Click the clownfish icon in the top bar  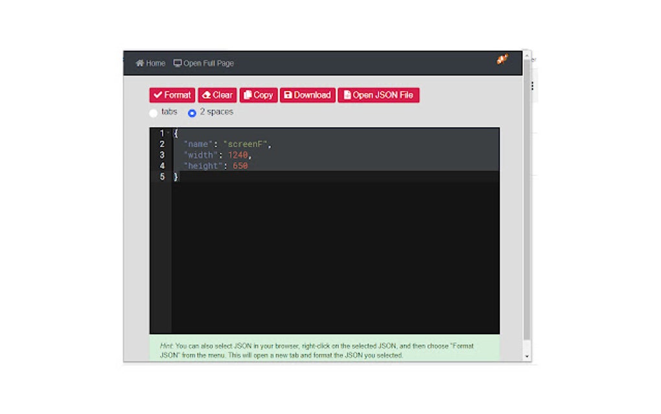pyautogui.click(x=502, y=60)
